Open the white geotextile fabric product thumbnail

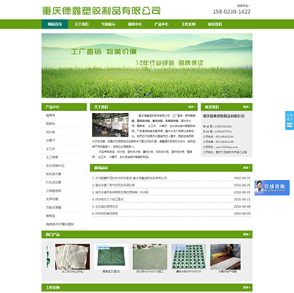point(72,256)
